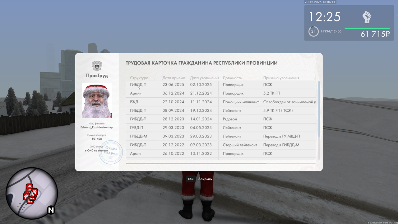This screenshot has height=224, width=398.
Task: Click the ПровТруд logo text
Action: (x=97, y=76)
